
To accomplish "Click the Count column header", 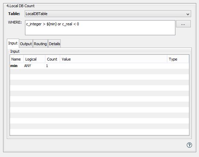I will pyautogui.click(x=52, y=59).
